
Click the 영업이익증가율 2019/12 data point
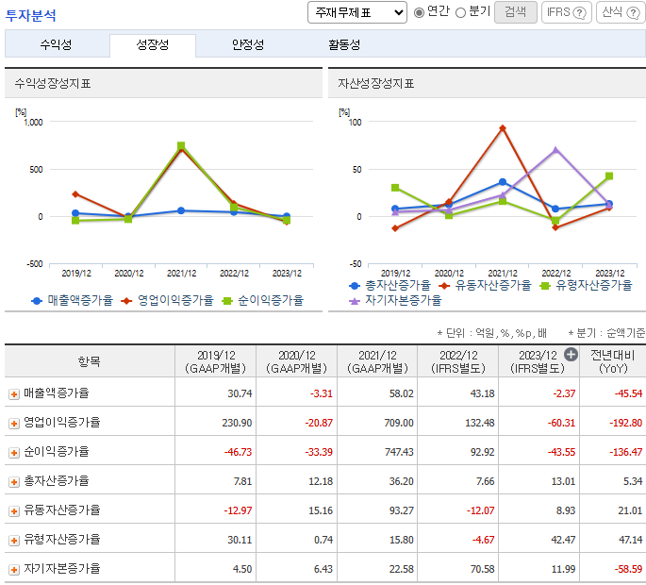(75, 194)
